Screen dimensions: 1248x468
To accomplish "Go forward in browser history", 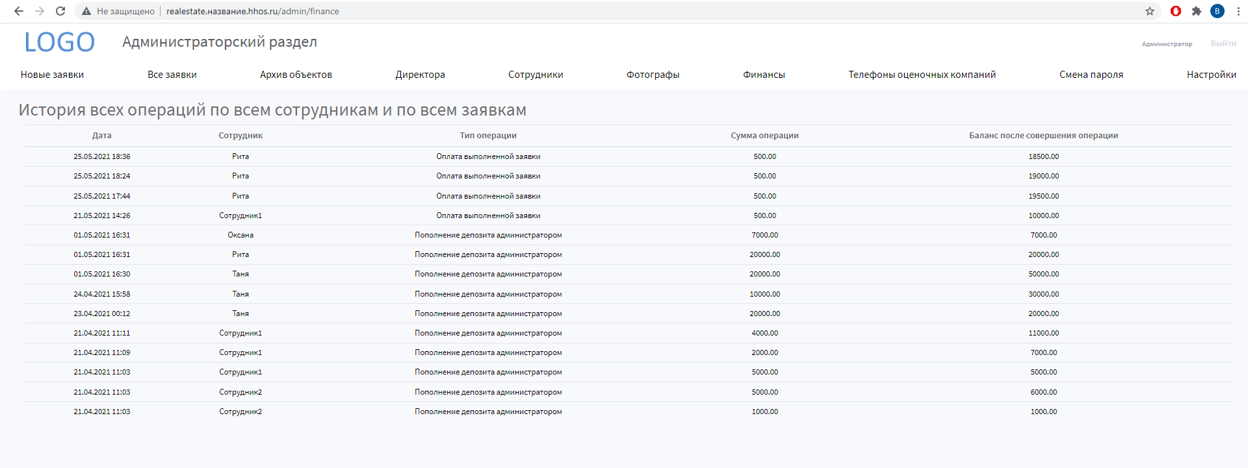I will click(40, 11).
